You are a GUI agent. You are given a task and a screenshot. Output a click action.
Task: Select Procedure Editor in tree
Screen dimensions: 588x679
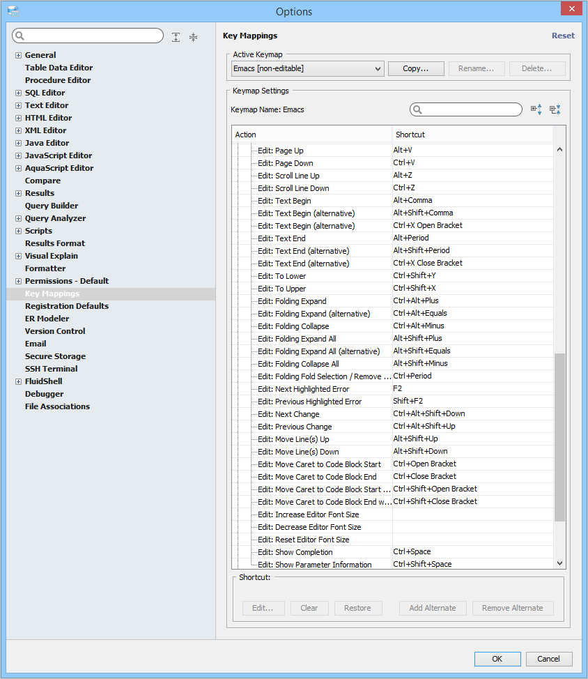point(58,80)
